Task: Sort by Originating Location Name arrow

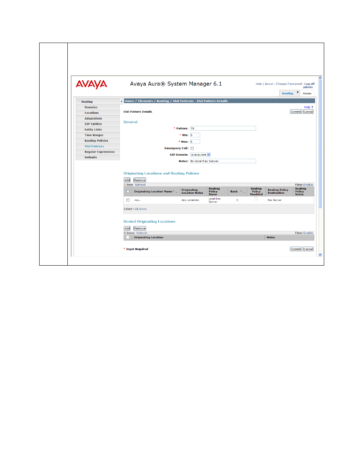Action: [177, 192]
